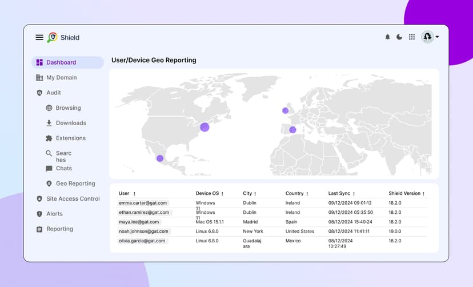Screen dimensions: 473x287
Task: Click the Madrid map marker
Action: point(292,130)
